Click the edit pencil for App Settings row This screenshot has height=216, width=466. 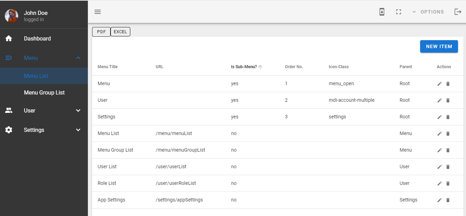[439, 200]
